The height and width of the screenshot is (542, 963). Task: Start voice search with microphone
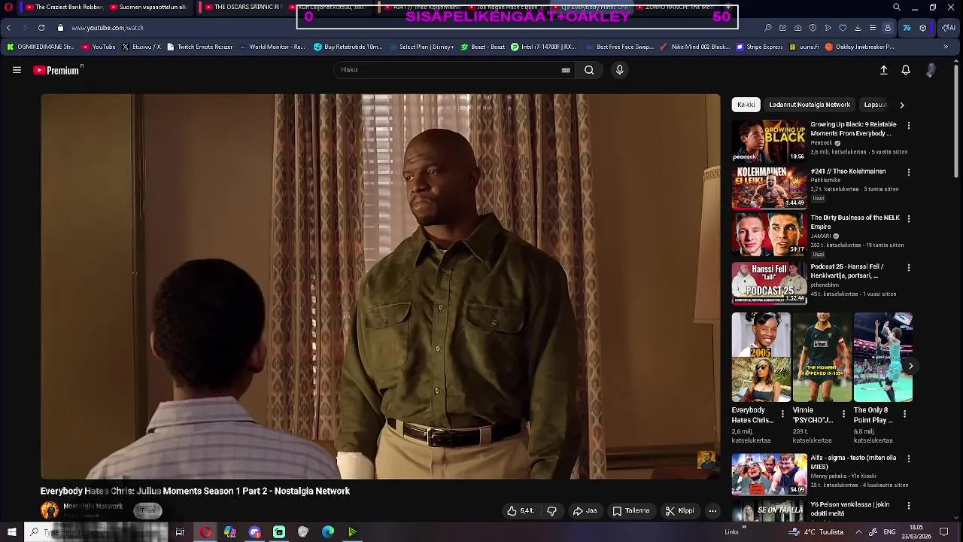(x=620, y=70)
